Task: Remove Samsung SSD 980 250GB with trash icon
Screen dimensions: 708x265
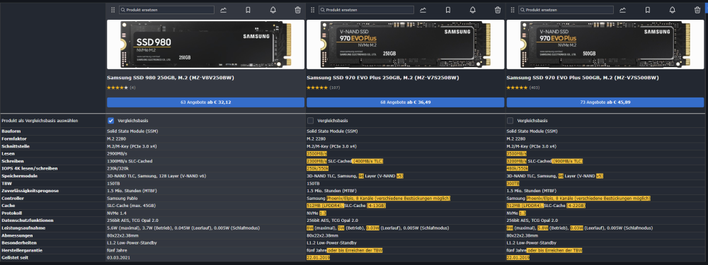Action: 297,10
